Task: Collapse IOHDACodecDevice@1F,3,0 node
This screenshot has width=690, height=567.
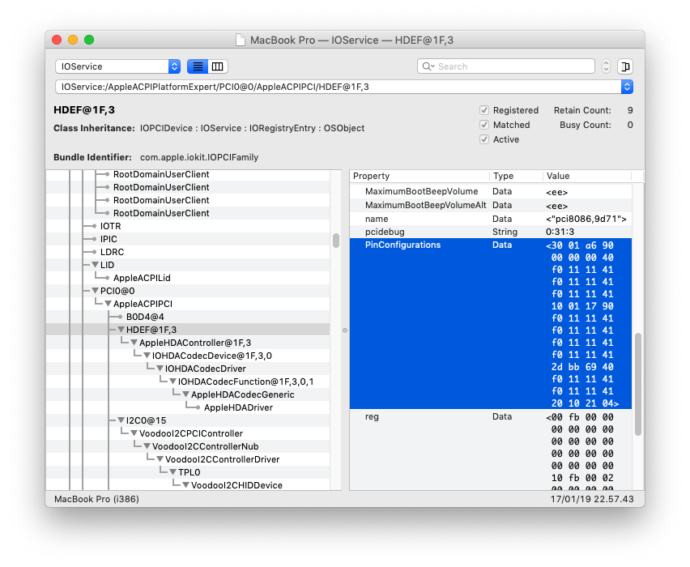Action: (147, 356)
